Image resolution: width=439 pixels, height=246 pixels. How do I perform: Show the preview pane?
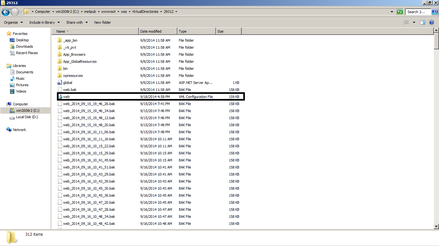point(422,22)
